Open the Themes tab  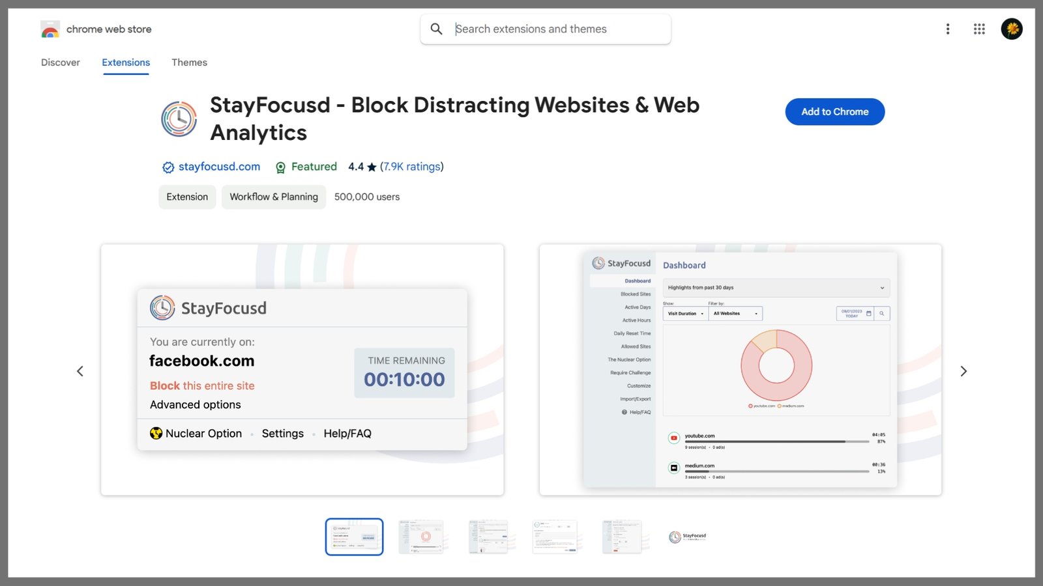point(189,63)
